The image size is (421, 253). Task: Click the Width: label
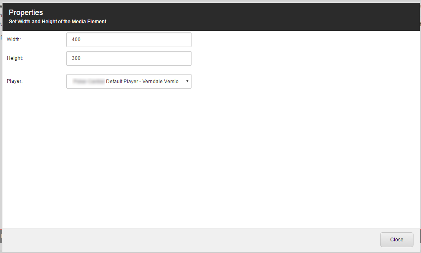click(14, 40)
